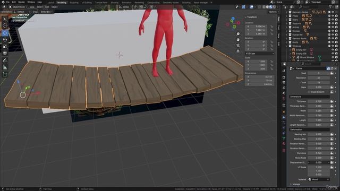Open the XYZ Euler rotation mode dropdown
This screenshot has height=191, width=340.
[x=260, y=54]
